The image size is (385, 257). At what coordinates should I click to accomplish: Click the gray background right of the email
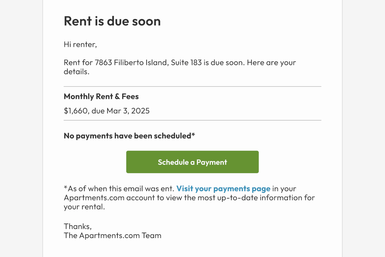pyautogui.click(x=364, y=128)
